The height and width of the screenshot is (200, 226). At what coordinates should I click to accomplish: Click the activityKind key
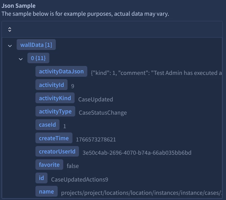55,98
